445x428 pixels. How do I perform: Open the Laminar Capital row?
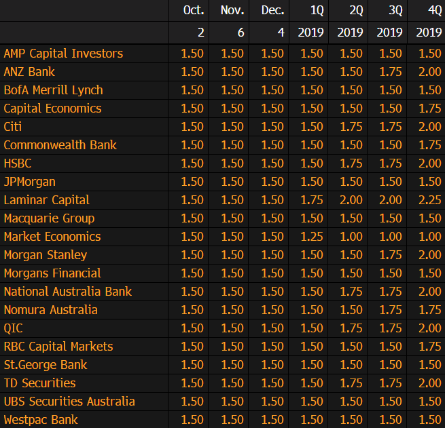tap(46, 200)
